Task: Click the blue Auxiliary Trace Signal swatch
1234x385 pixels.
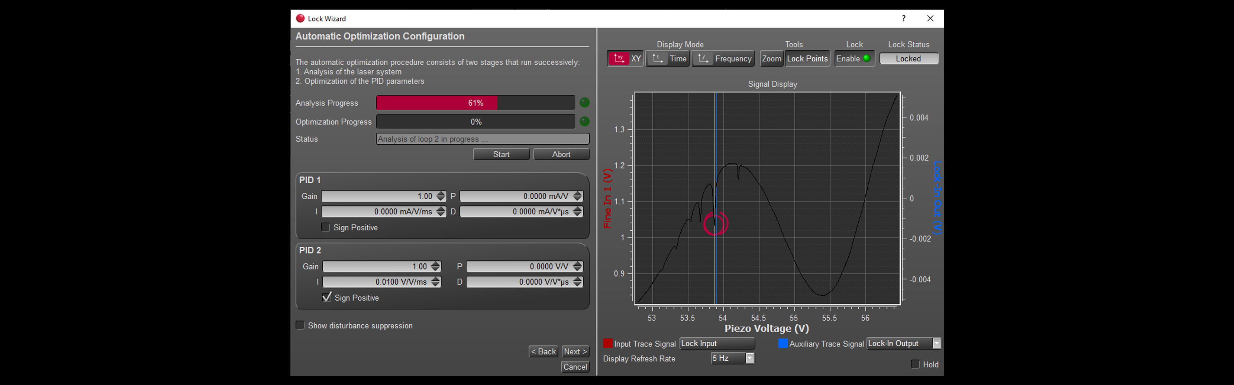Action: (783, 343)
